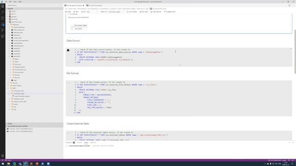Select the Programmability folder
This screenshot has width=296, height=166.
click(x=20, y=67)
